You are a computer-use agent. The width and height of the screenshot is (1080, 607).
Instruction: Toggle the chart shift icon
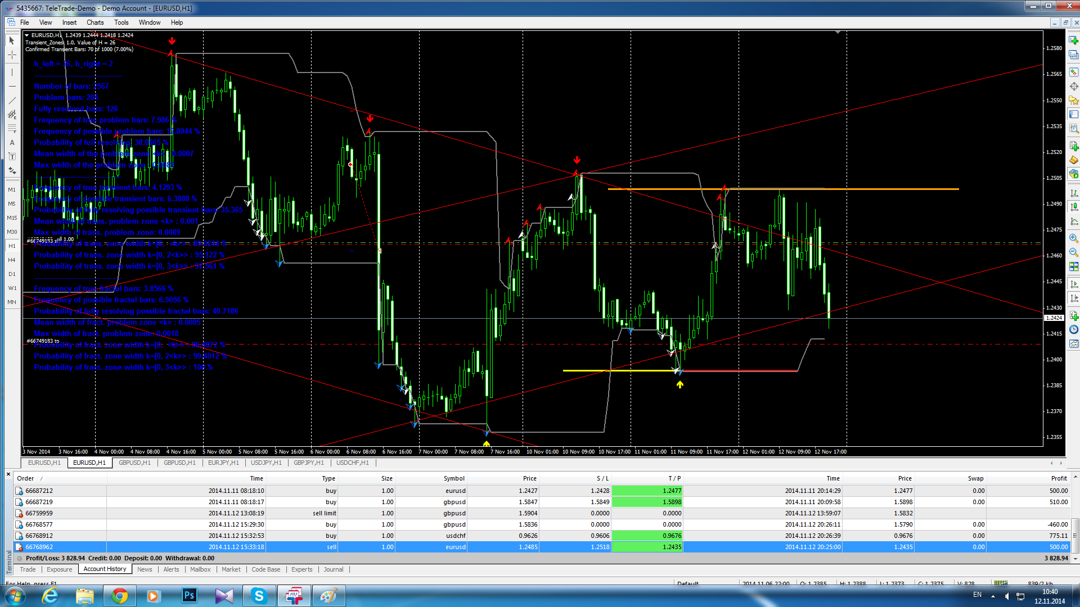point(1073,298)
